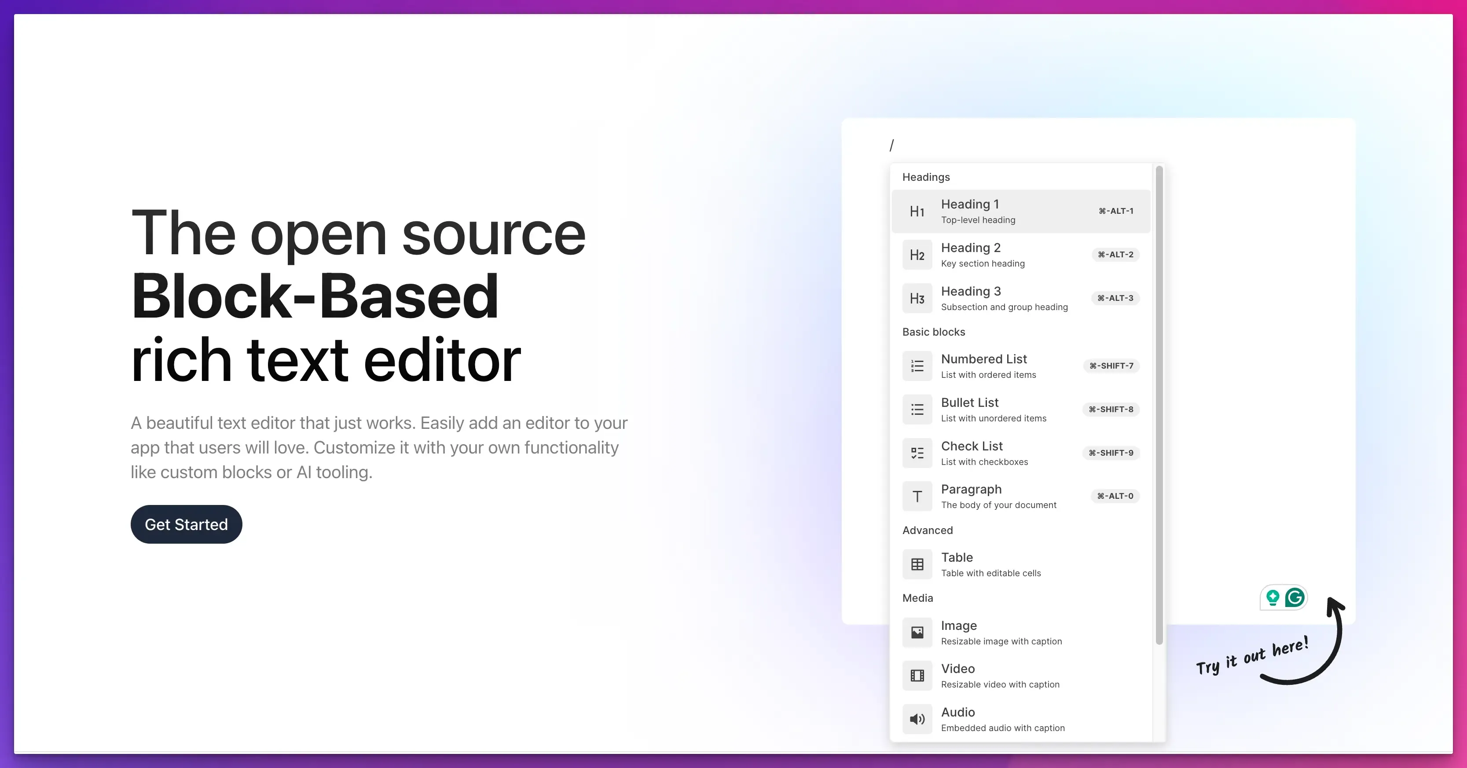Image resolution: width=1467 pixels, height=768 pixels.
Task: Select the Audio menu entry
Action: [x=1021, y=719]
